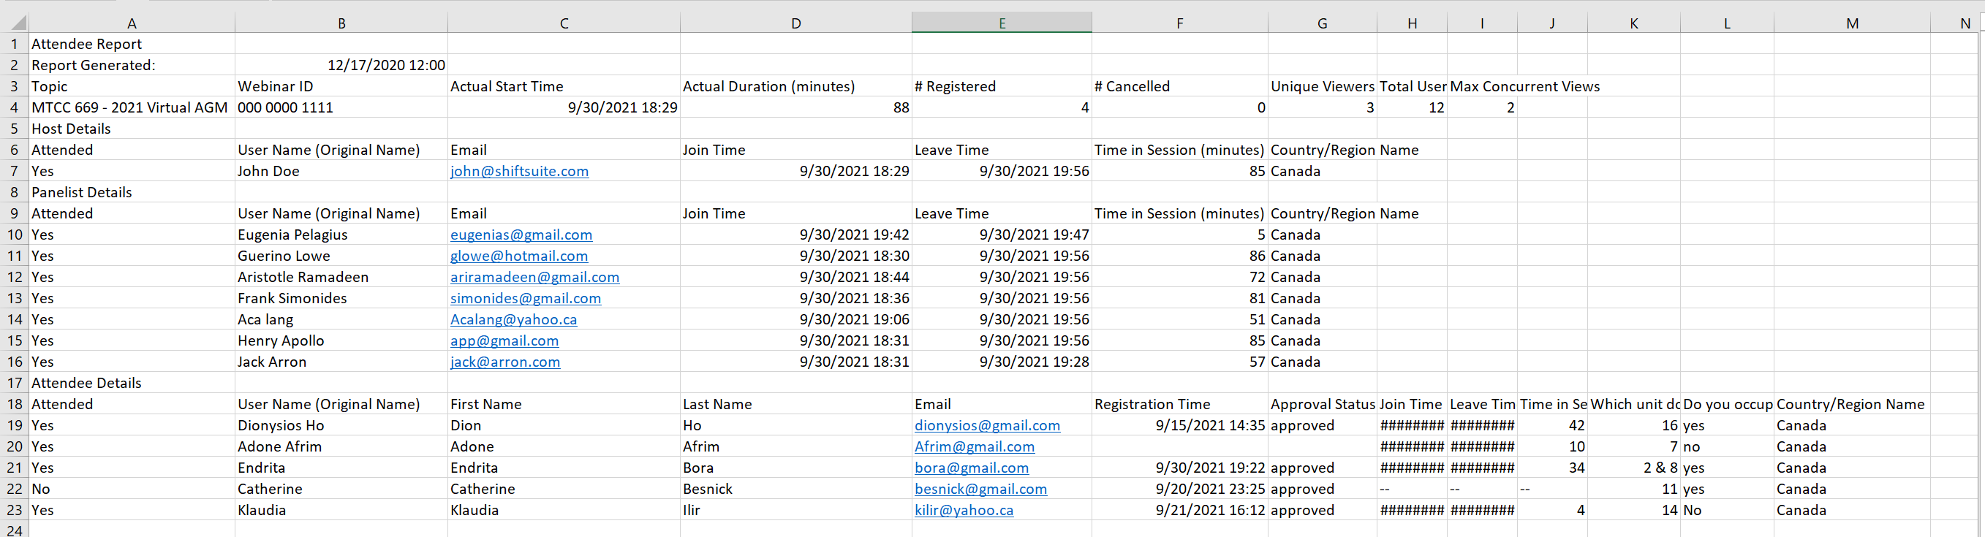The width and height of the screenshot is (1985, 537).
Task: Click the 'Panelist Details' section cell
Action: click(x=132, y=192)
